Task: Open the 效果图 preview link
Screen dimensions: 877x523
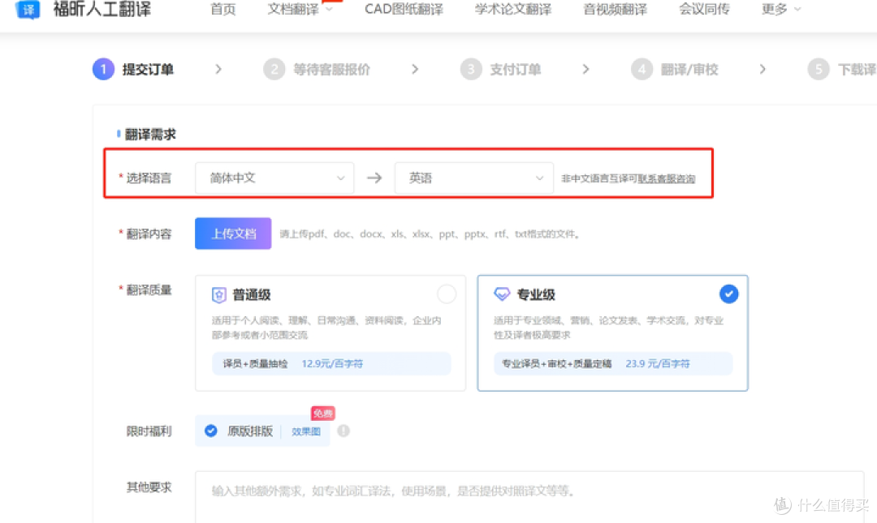Action: pos(306,431)
